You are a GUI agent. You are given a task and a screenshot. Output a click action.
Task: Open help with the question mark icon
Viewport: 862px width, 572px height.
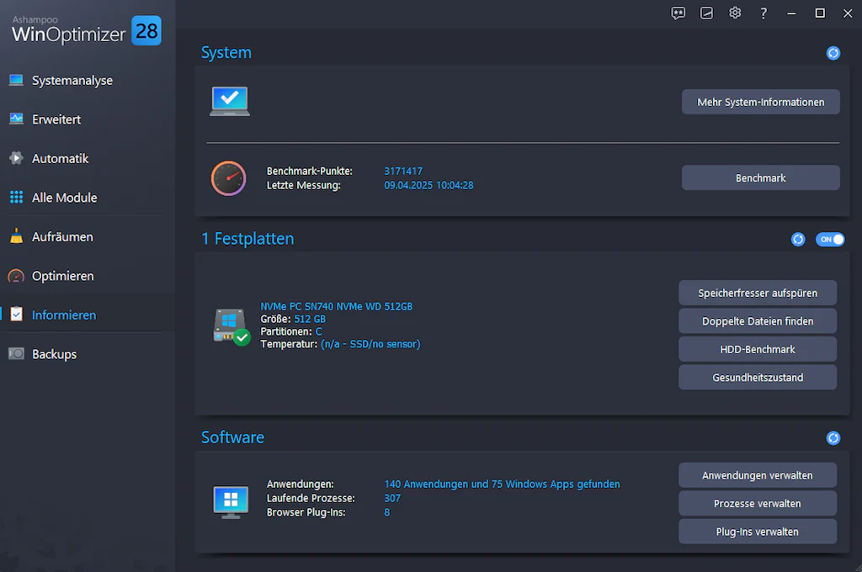[763, 13]
